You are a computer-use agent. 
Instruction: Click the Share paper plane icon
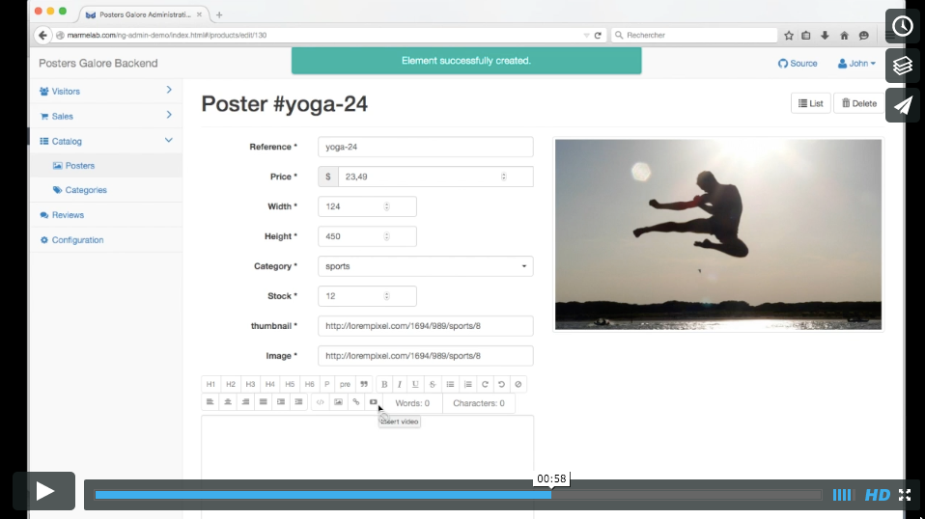pos(903,105)
